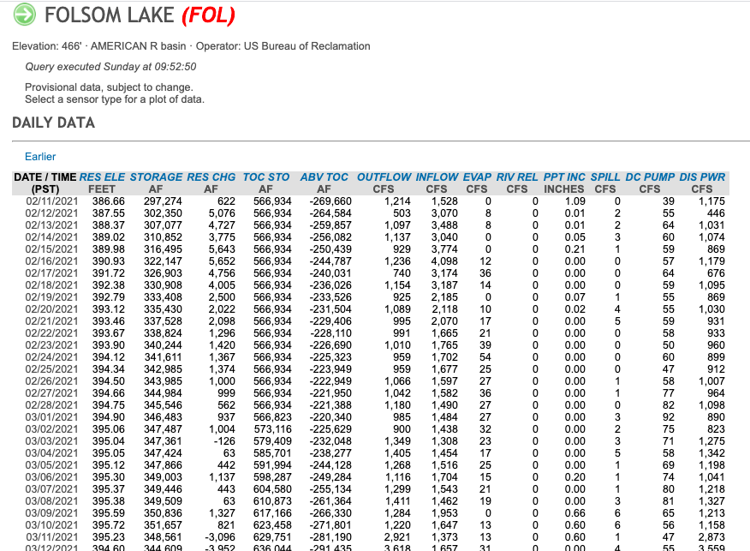
Task: Open the TOC STO sensor plot
Action: pyautogui.click(x=266, y=177)
